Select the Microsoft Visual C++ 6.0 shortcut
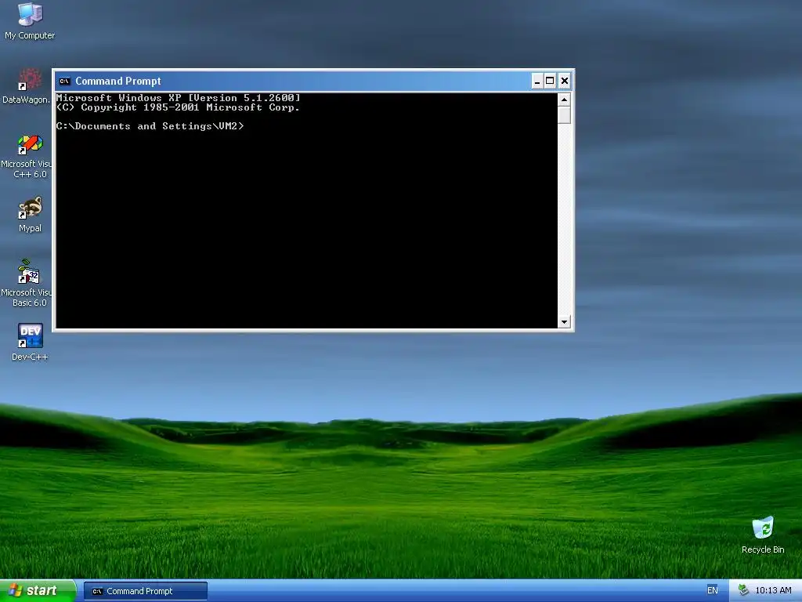The width and height of the screenshot is (802, 602). [27, 156]
